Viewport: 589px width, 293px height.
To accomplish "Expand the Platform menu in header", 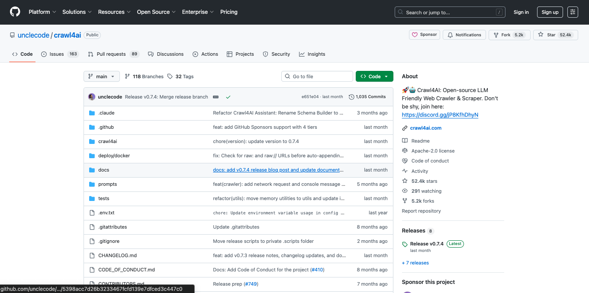I will point(42,12).
